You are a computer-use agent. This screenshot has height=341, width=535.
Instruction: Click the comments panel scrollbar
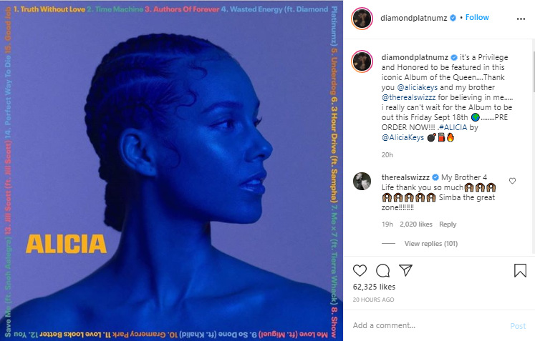pyautogui.click(x=534, y=71)
